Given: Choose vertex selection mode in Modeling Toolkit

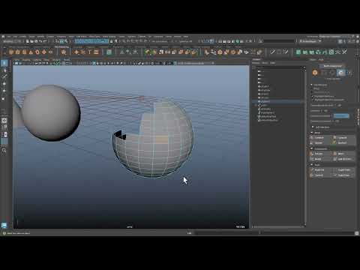Looking at the screenshot, I should 324,73.
